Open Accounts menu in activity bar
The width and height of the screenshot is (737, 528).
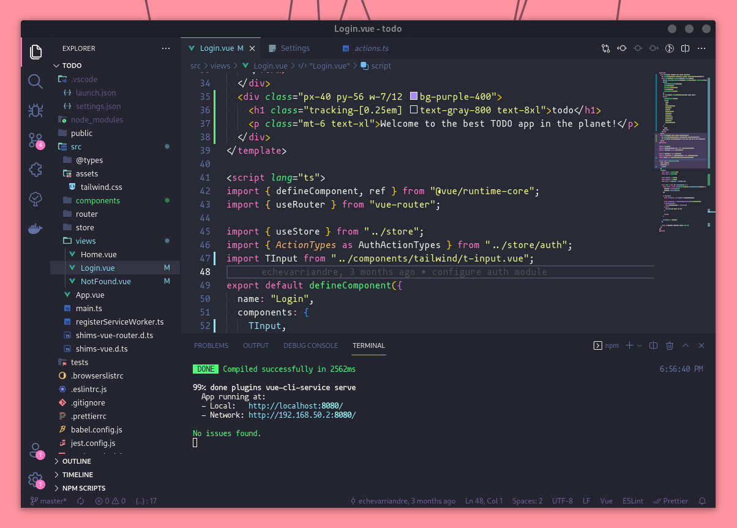point(36,451)
